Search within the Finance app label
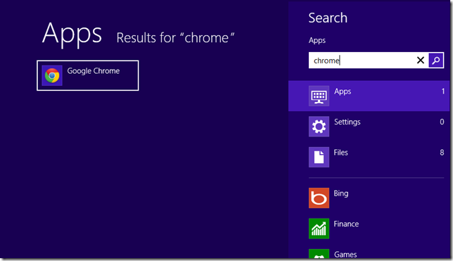453x261 pixels. point(346,224)
